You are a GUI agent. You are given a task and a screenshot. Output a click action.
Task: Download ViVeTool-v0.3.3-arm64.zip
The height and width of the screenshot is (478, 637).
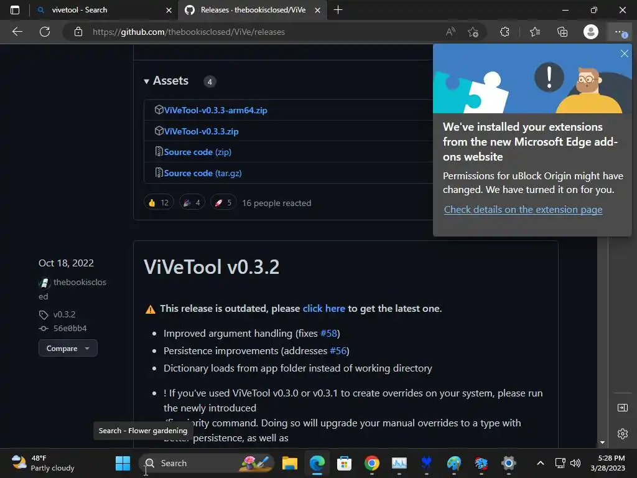click(215, 110)
